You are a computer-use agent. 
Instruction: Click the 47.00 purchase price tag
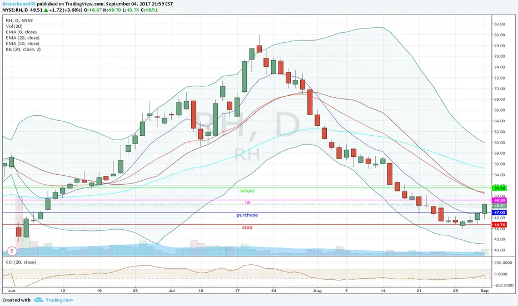(499, 213)
